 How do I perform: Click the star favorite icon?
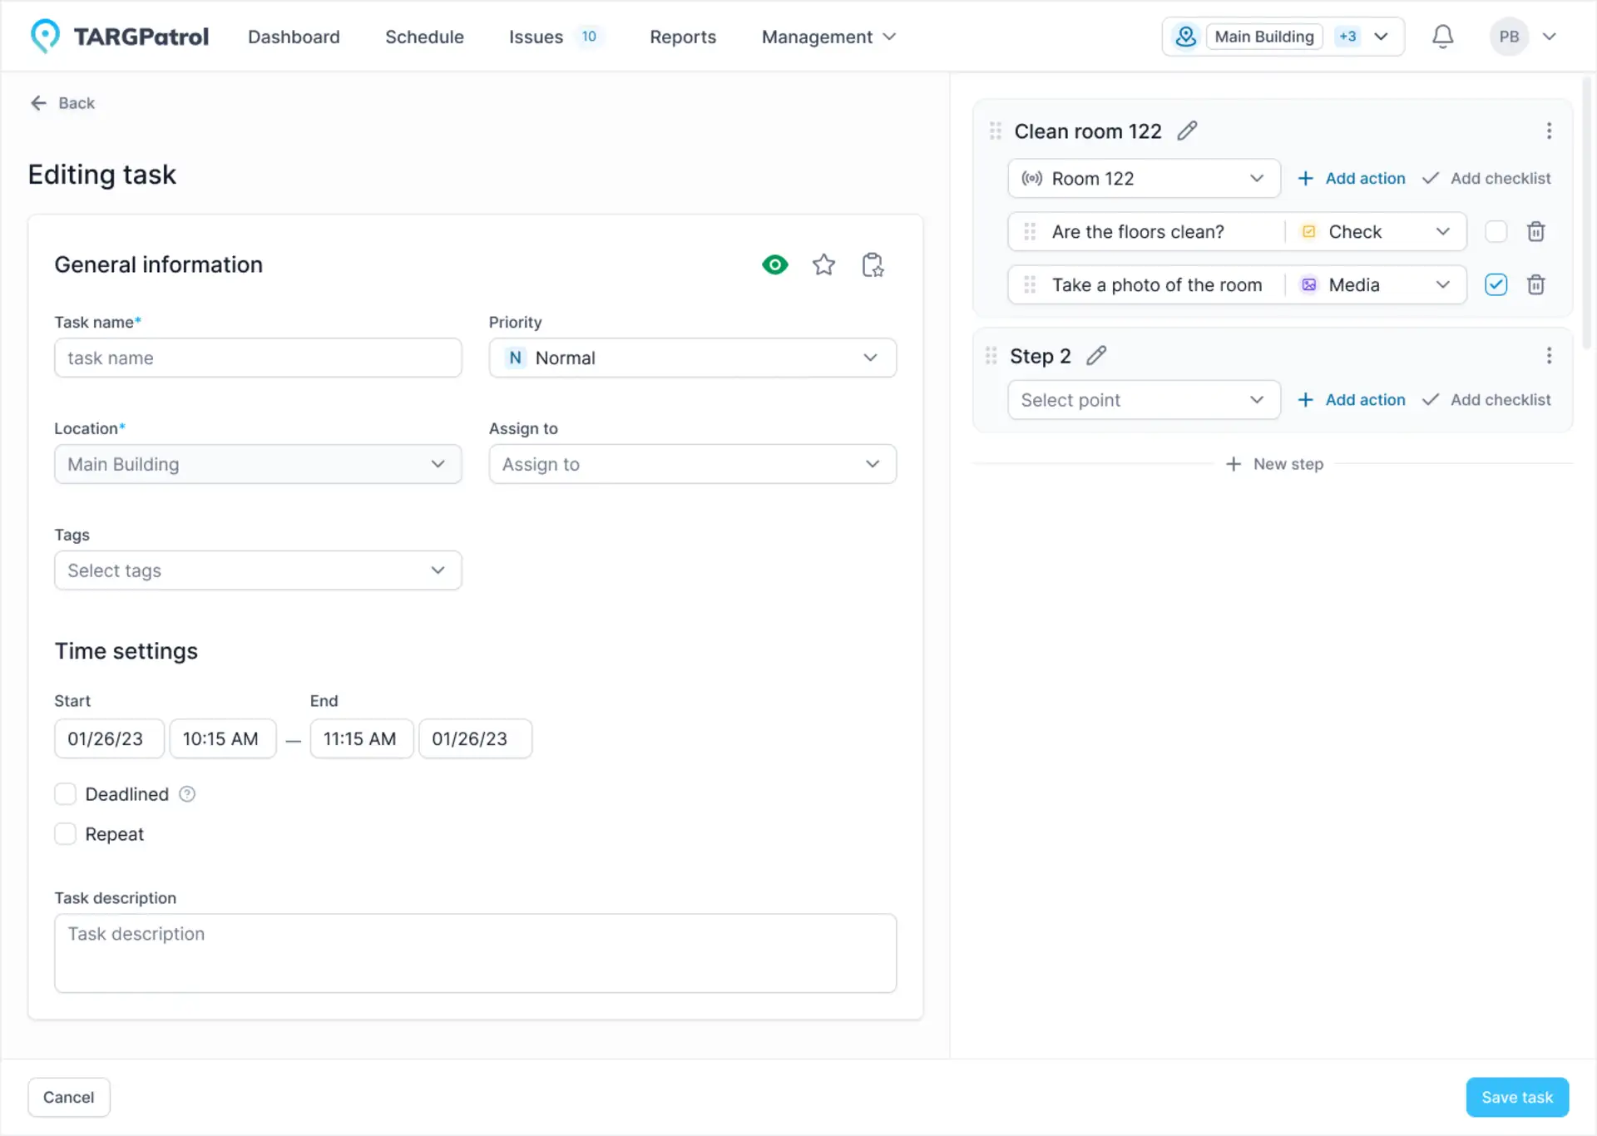tap(823, 264)
